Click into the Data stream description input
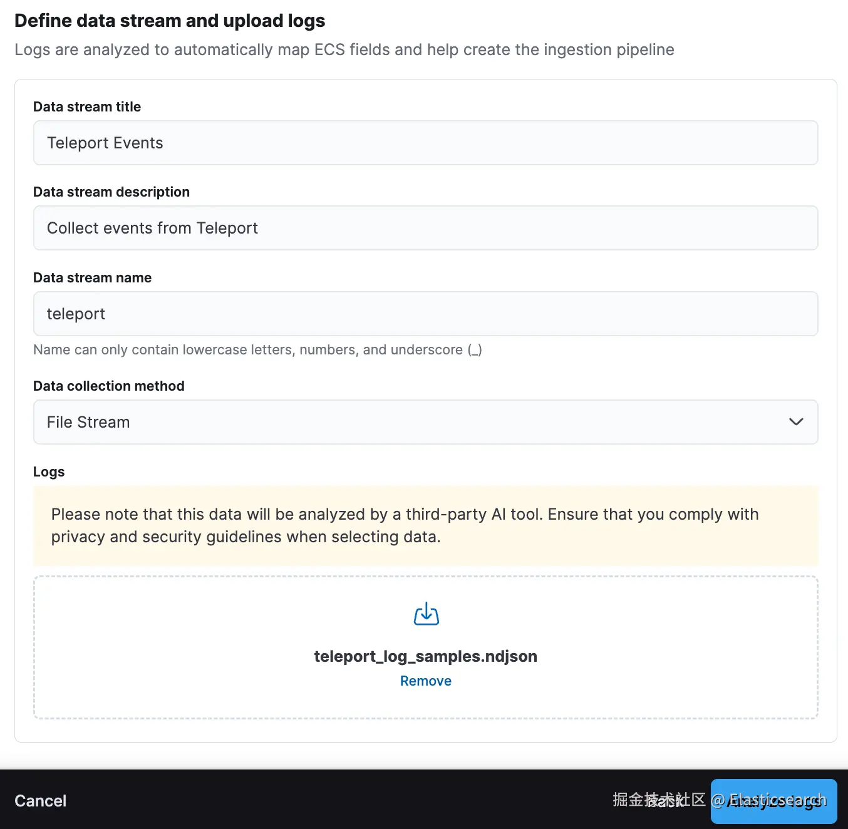848x829 pixels. coord(426,228)
